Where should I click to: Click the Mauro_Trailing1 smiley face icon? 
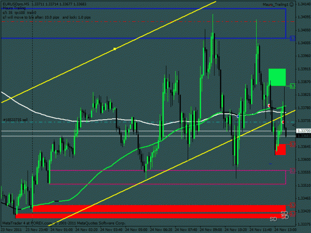(292, 4)
